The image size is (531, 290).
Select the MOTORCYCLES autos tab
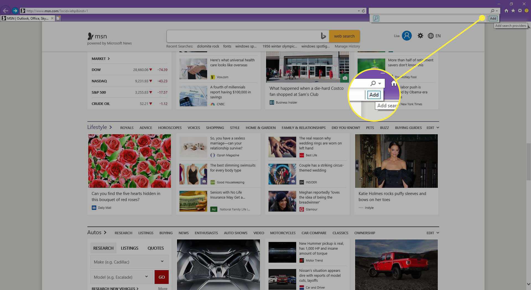tap(283, 233)
